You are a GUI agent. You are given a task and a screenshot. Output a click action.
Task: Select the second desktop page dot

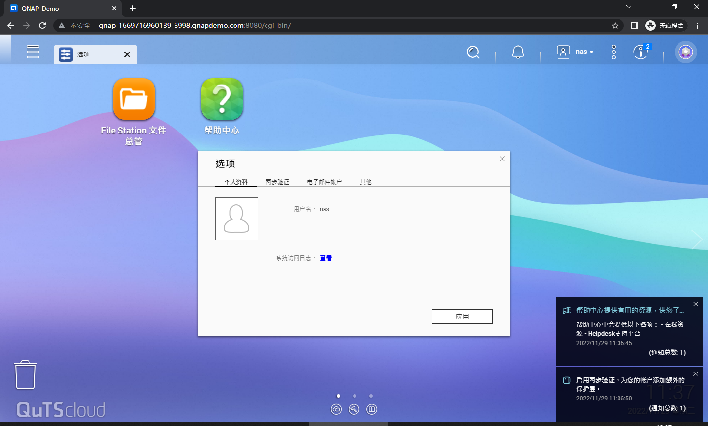(x=354, y=396)
